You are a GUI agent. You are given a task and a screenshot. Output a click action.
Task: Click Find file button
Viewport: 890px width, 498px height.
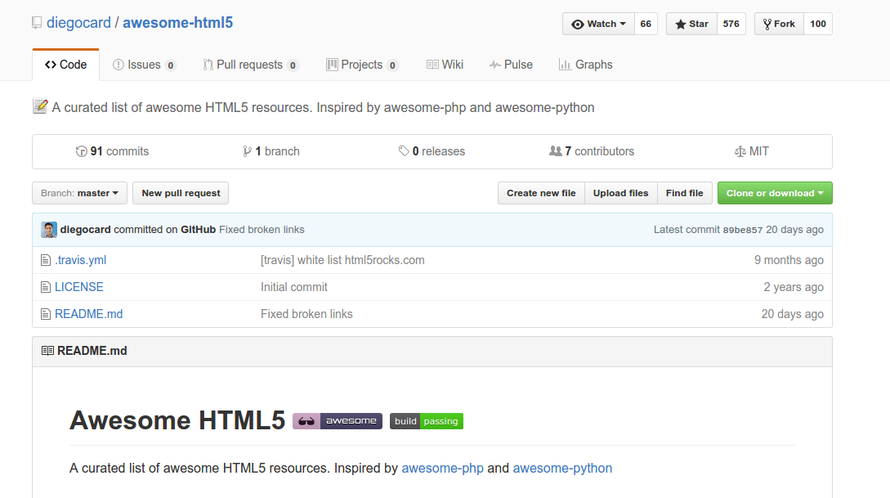point(684,193)
